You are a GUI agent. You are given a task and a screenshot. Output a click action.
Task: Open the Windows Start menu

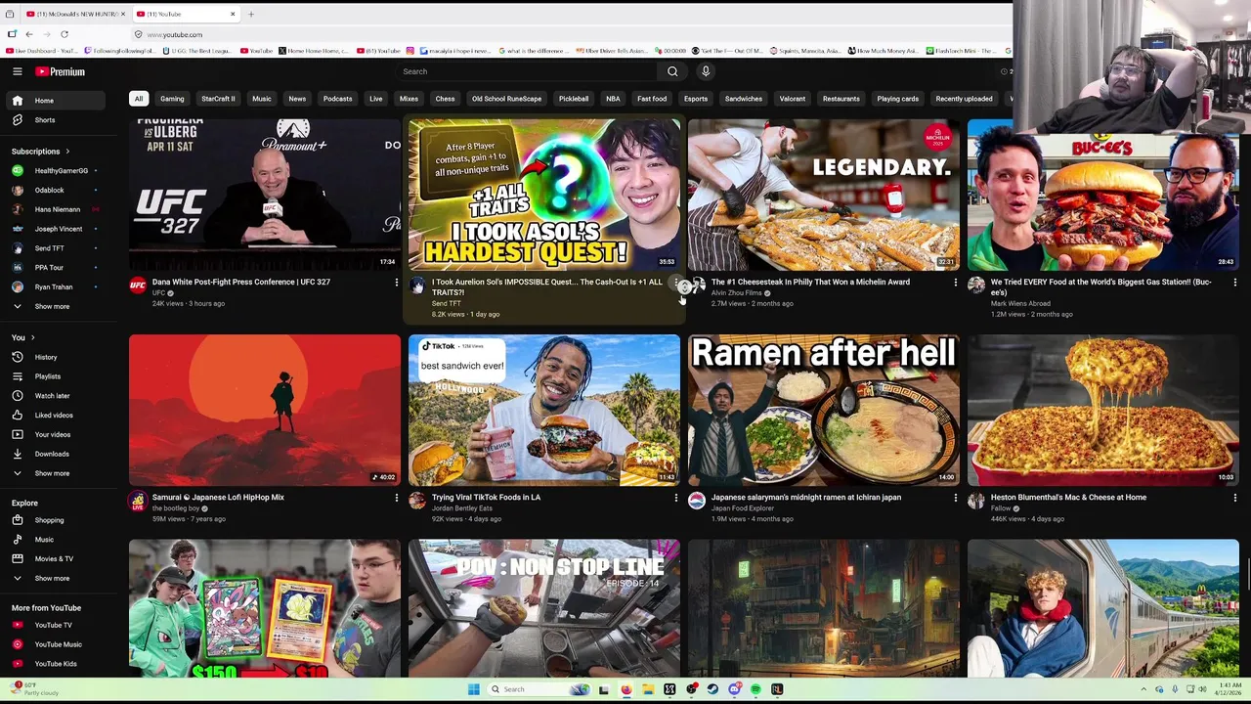473,689
